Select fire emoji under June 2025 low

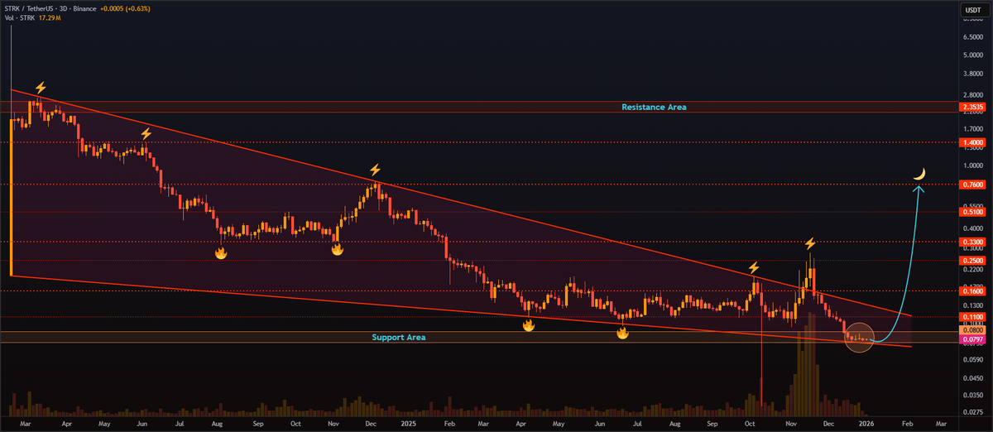(622, 333)
